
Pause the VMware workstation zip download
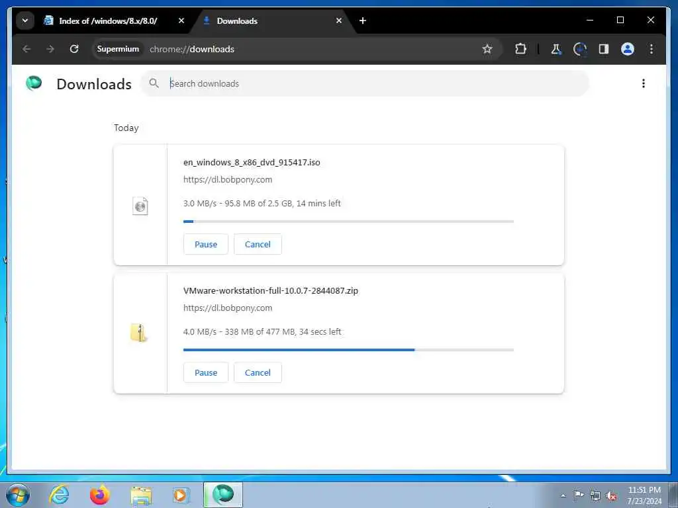206,372
